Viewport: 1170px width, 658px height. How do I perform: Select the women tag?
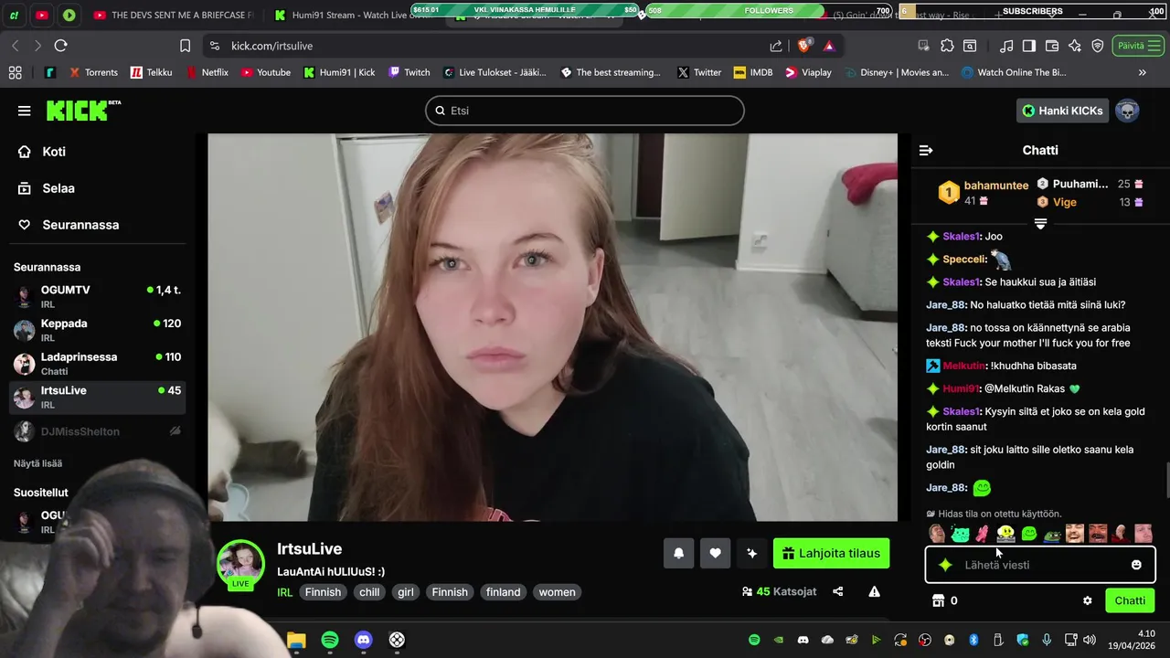[557, 592]
